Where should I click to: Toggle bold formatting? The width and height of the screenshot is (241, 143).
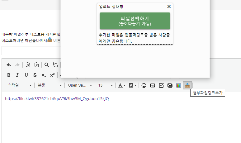(x=9, y=75)
